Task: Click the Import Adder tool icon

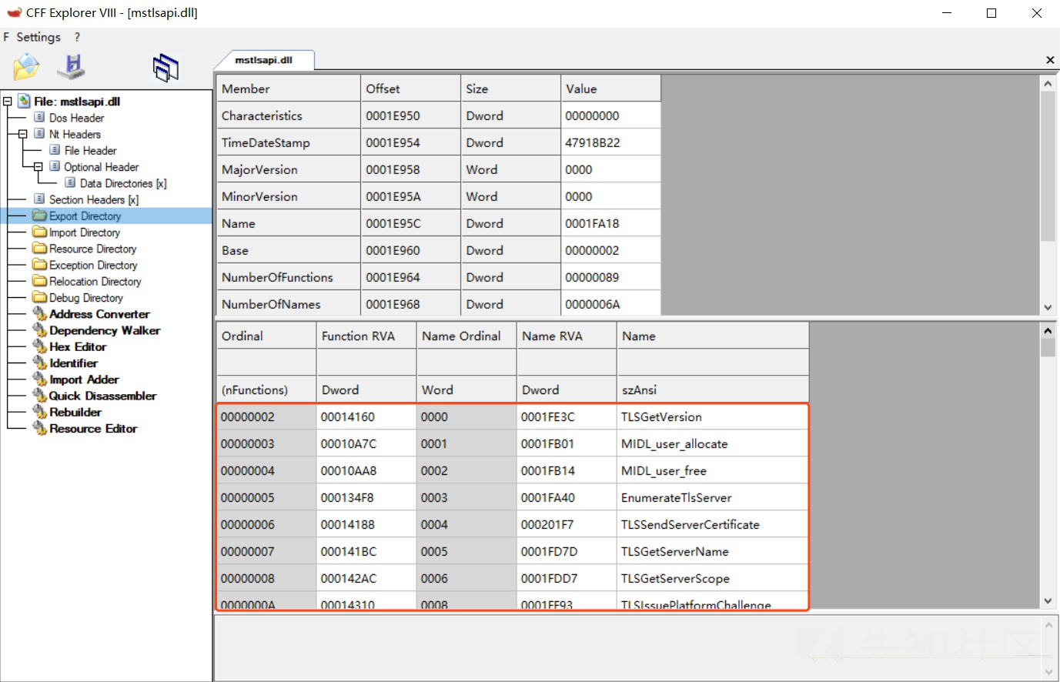Action: 40,379
